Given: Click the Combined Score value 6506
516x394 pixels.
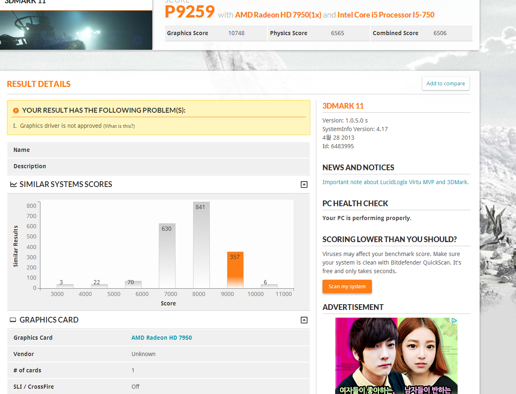Looking at the screenshot, I should click(x=440, y=33).
